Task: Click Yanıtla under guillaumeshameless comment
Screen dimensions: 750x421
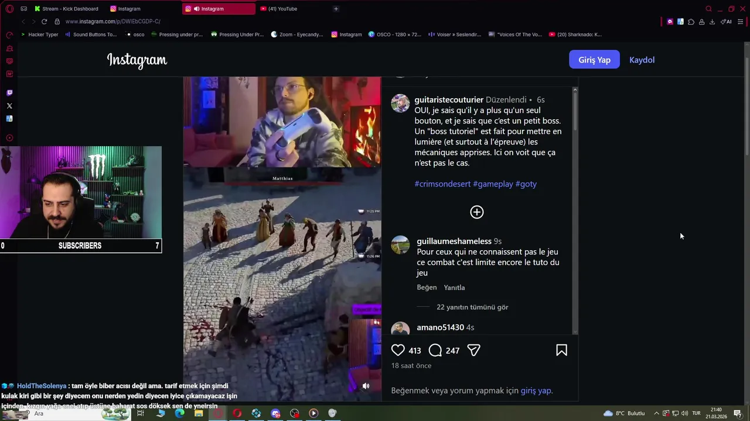Action: click(x=454, y=288)
